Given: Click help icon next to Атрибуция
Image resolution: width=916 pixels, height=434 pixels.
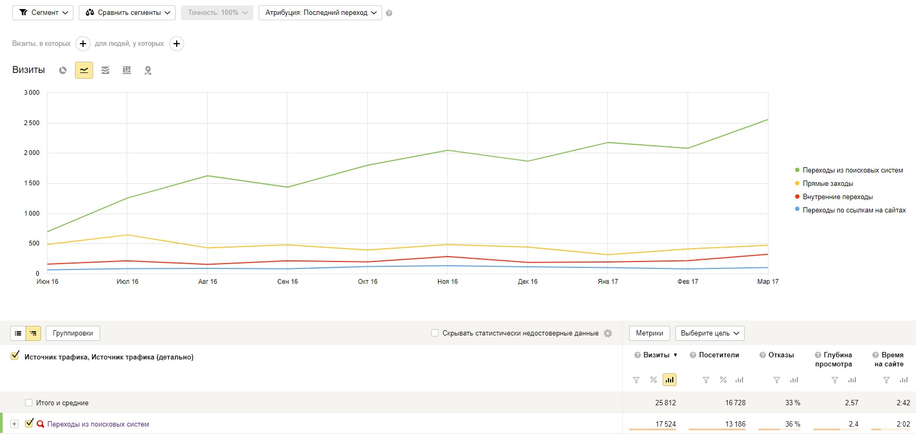Looking at the screenshot, I should (389, 13).
